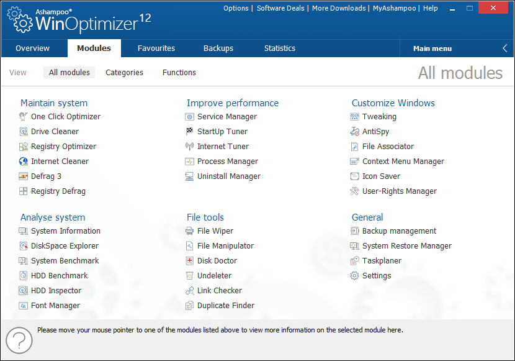The height and width of the screenshot is (361, 515).
Task: Click the Improve performance heading
Action: point(233,103)
